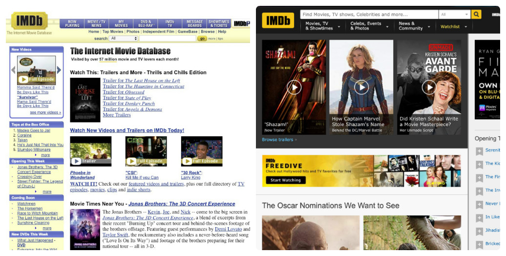Play the Shazam! trailer
This screenshot has width=506, height=256.
[x=295, y=87]
